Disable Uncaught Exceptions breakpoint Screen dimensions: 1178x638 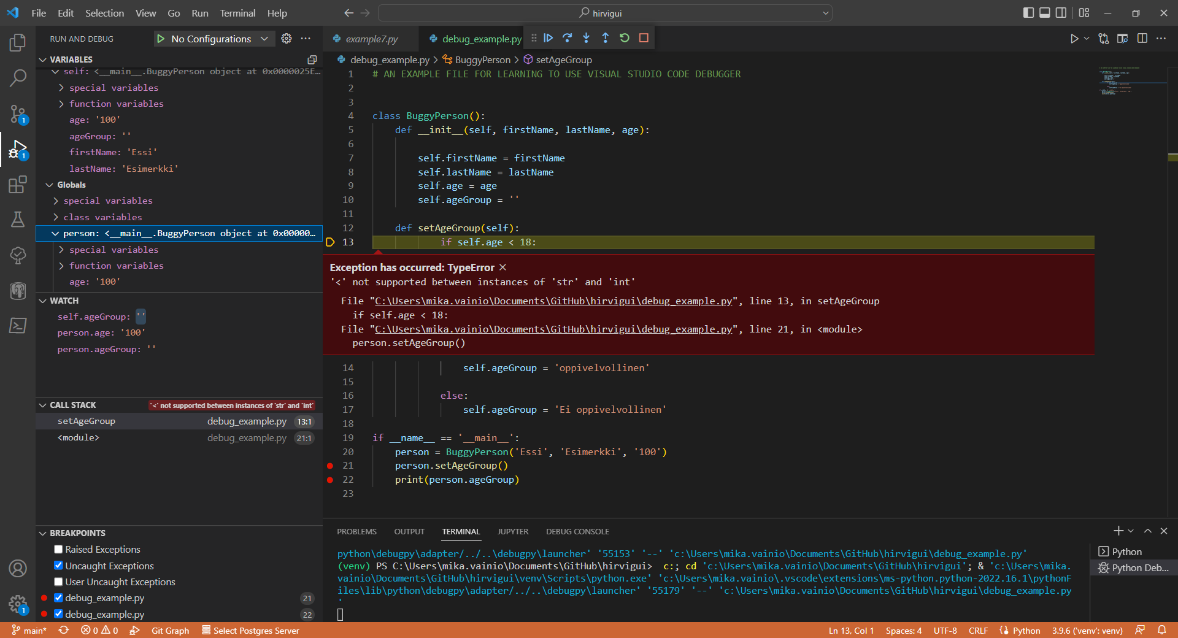click(58, 566)
